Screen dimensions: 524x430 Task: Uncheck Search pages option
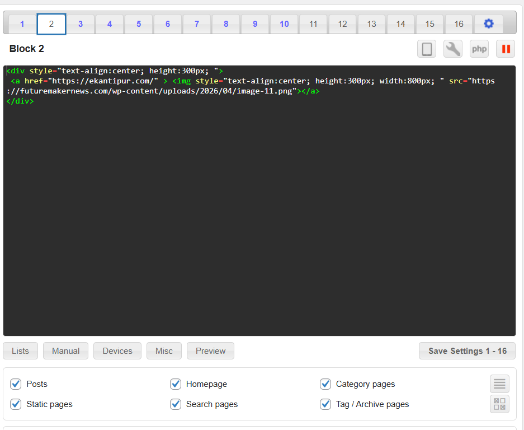(176, 404)
